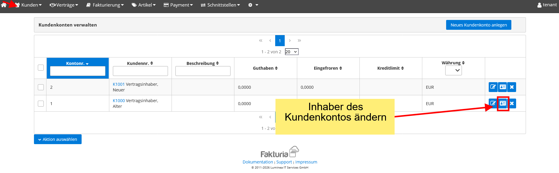Click the home icon in navbar
This screenshot has height=173, width=559.
(4, 5)
